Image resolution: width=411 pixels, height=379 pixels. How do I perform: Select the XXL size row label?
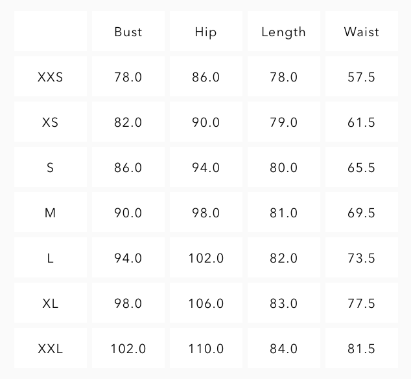(x=51, y=349)
